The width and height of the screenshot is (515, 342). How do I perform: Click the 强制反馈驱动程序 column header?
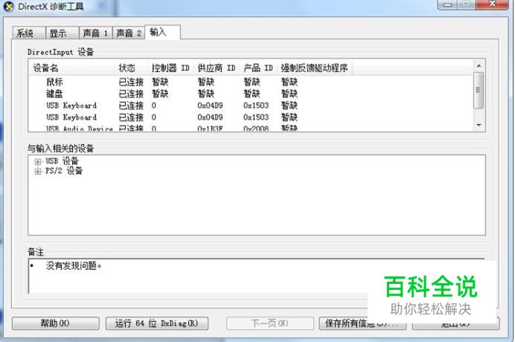315,68
